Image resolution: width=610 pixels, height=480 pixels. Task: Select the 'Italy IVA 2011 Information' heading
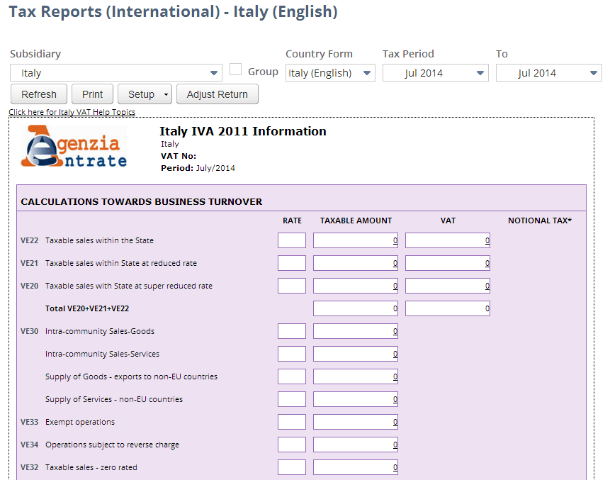click(x=243, y=131)
